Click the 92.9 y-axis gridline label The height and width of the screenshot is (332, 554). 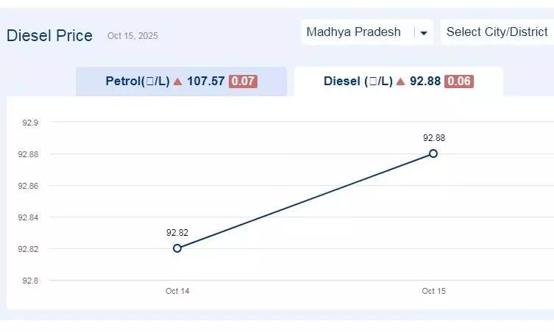pos(29,123)
